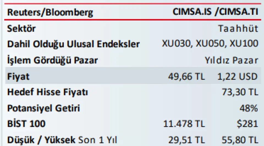Click the Reuters/Bloomberg header label
This screenshot has height=146, width=264.
click(x=50, y=13)
